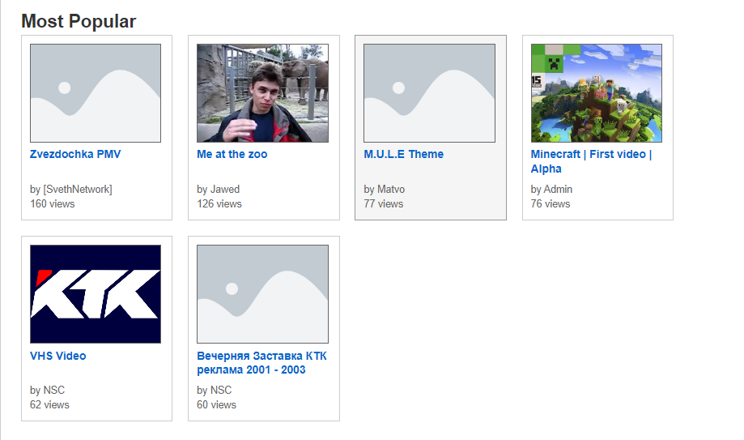
Task: Open the Zvezdochka PMV placeholder thumbnail
Action: 96,93
